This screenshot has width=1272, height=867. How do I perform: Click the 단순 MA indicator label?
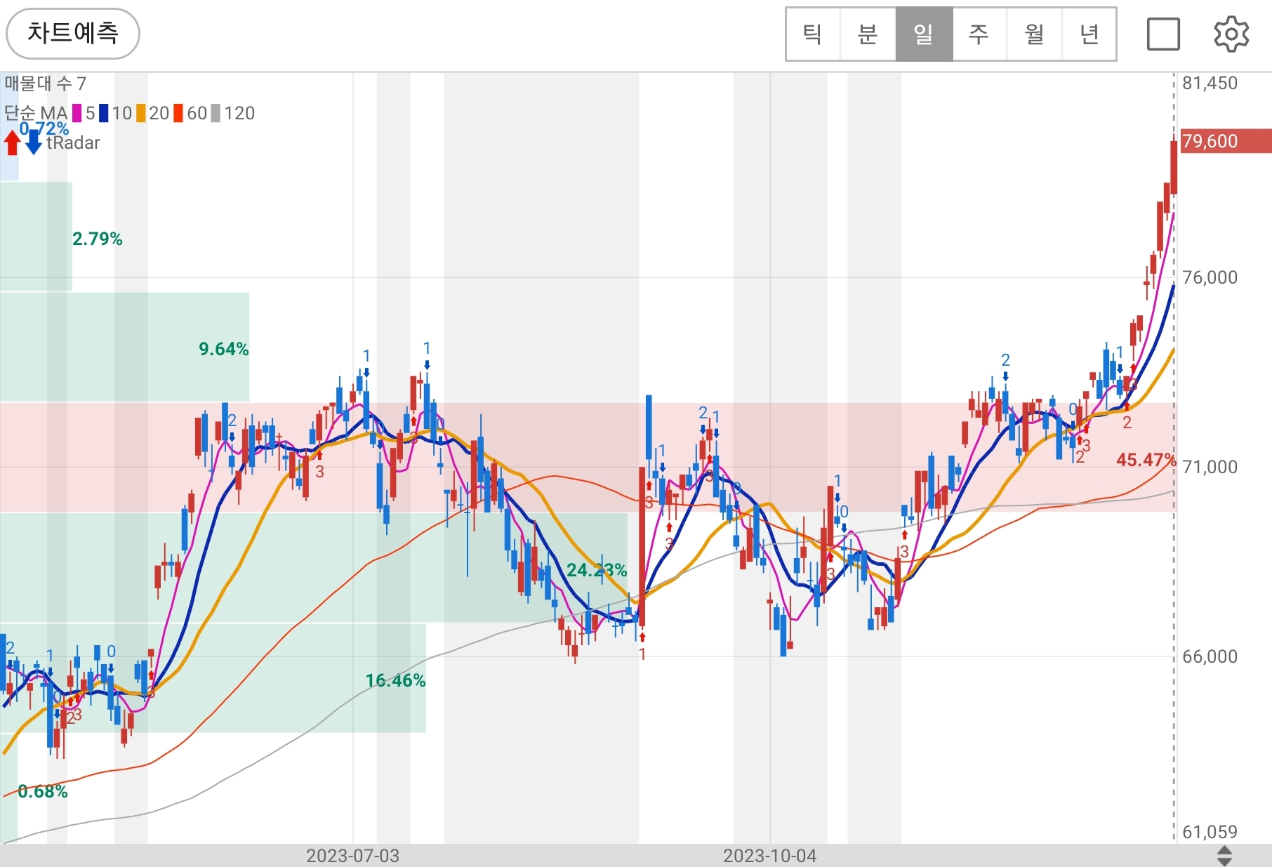click(36, 113)
